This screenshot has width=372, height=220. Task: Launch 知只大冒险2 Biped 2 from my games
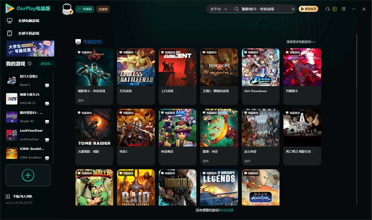[28, 81]
